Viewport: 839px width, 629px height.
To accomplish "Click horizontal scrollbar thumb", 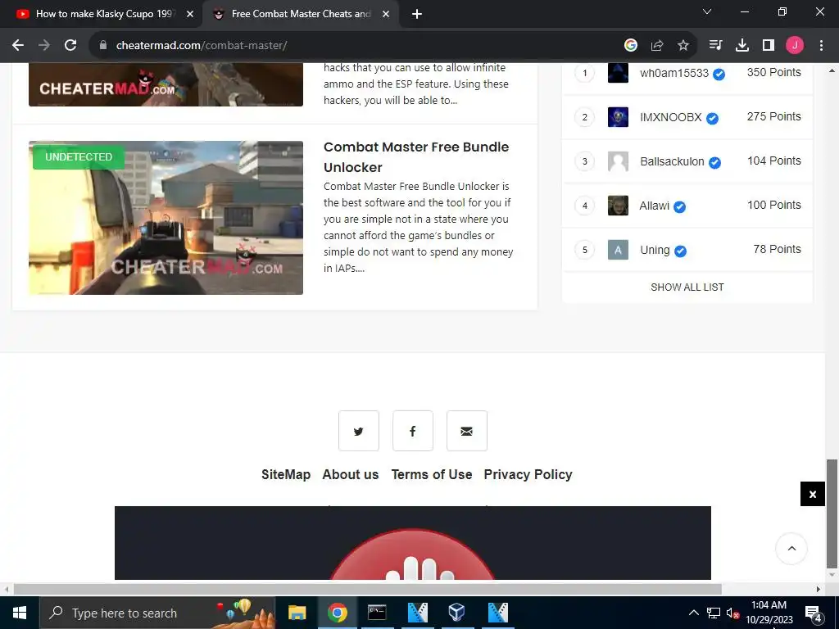I will 368,589.
